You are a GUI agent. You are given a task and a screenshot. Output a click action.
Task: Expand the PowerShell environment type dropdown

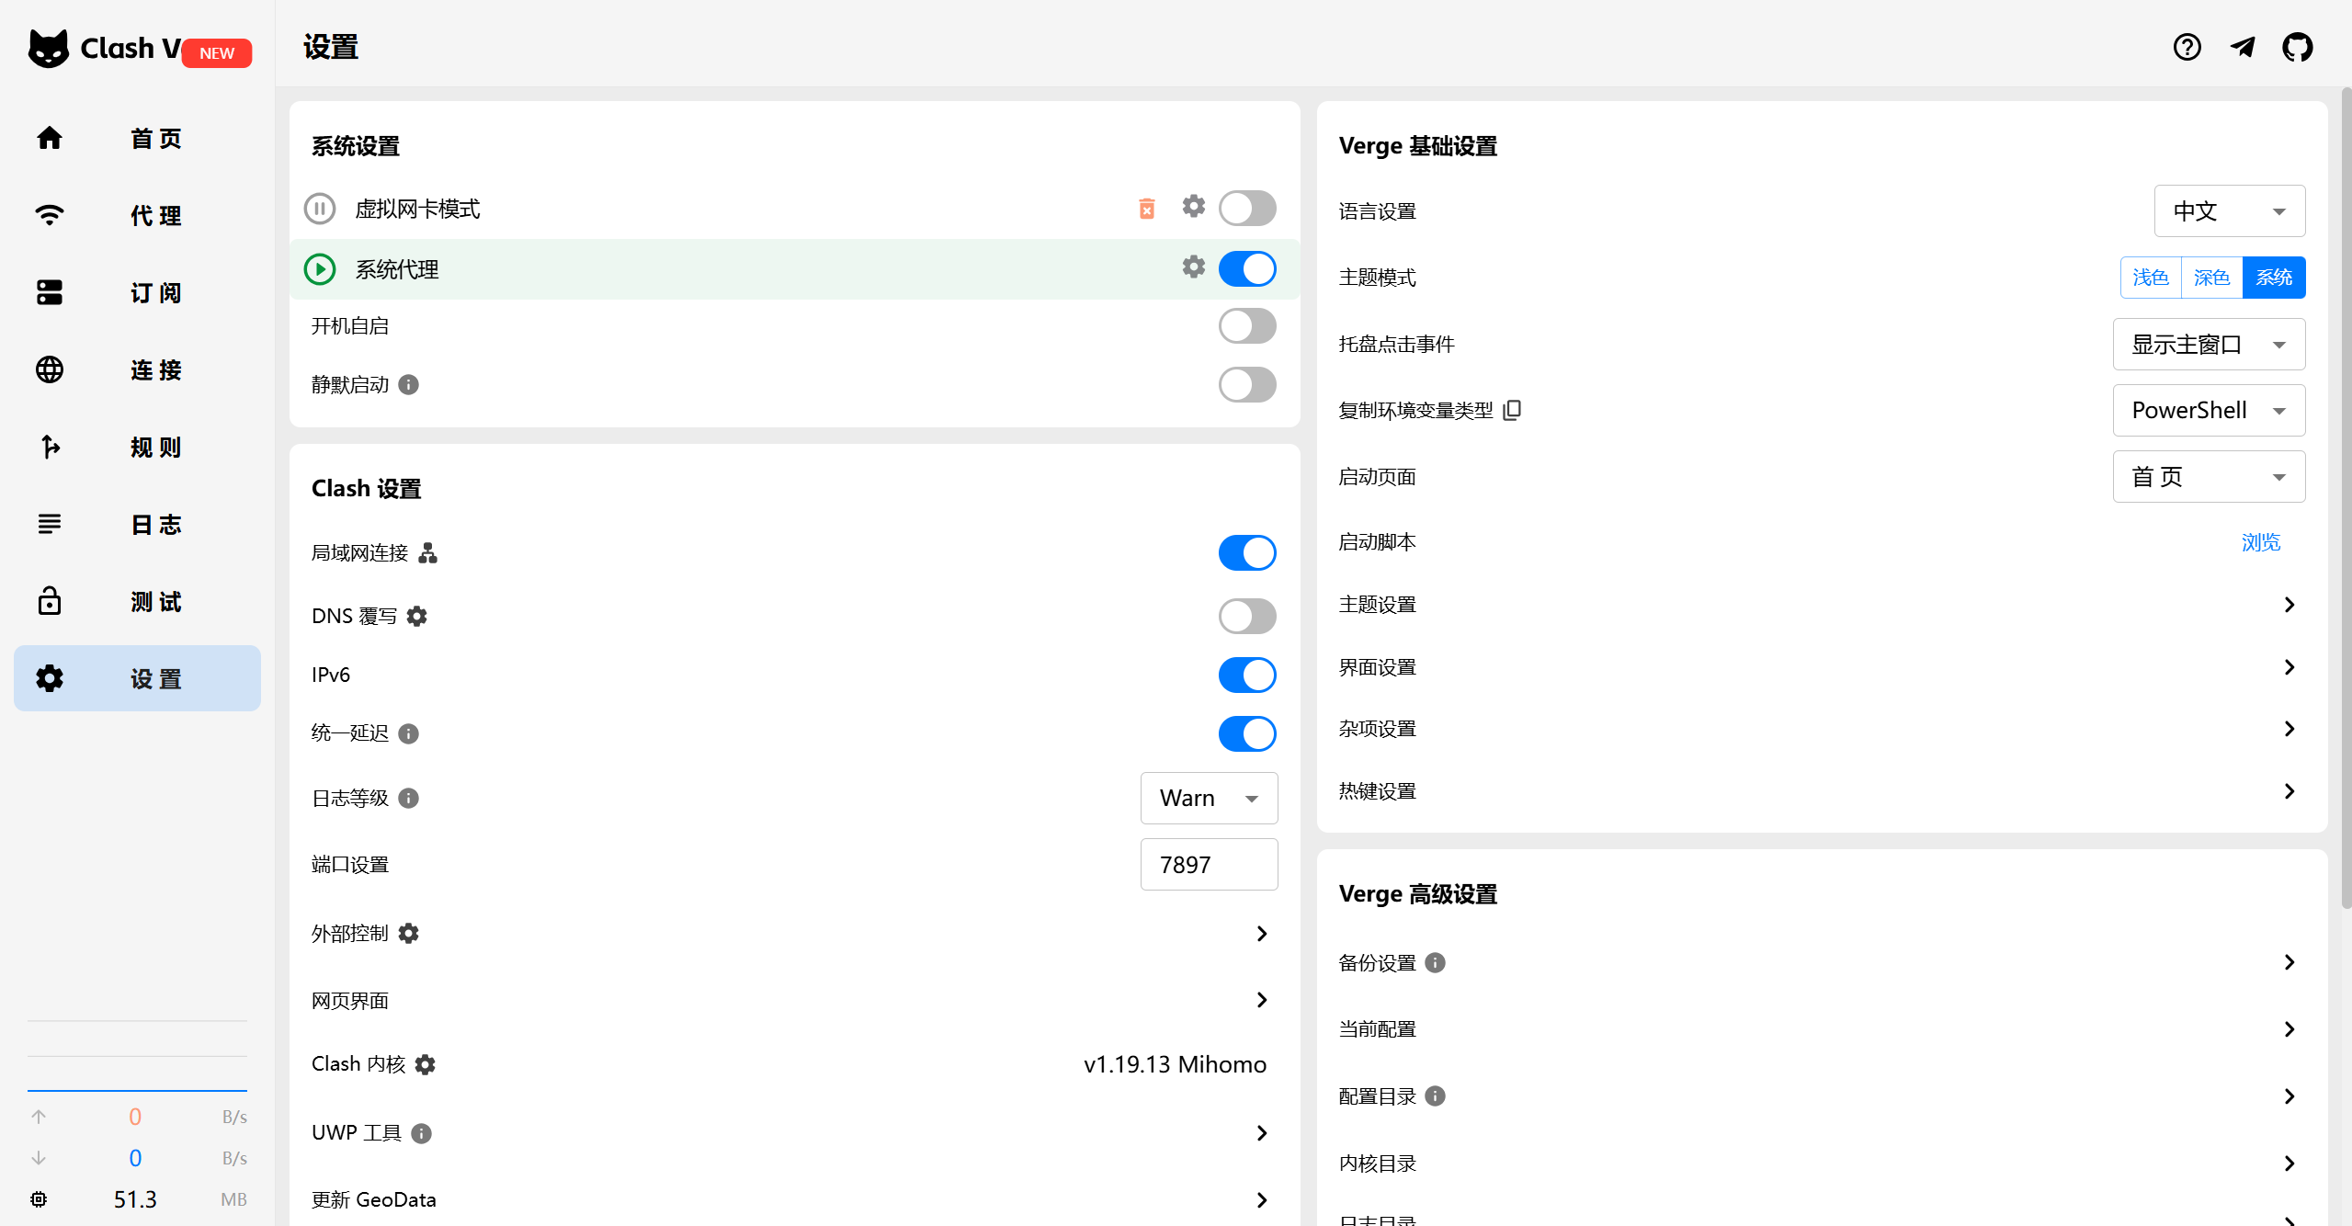coord(2208,411)
